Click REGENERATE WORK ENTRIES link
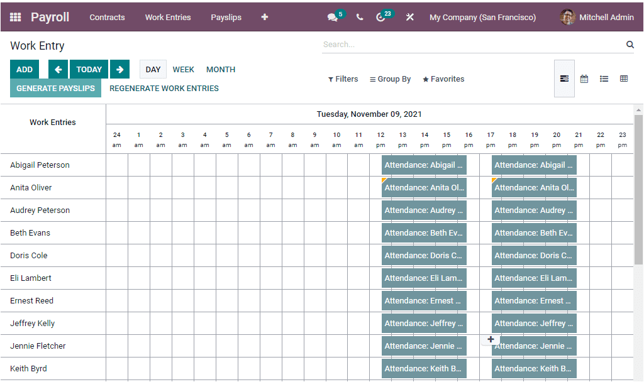Viewport: 644px width, 382px height. click(164, 88)
